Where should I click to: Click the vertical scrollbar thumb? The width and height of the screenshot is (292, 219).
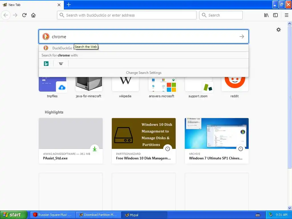pyautogui.click(x=289, y=97)
